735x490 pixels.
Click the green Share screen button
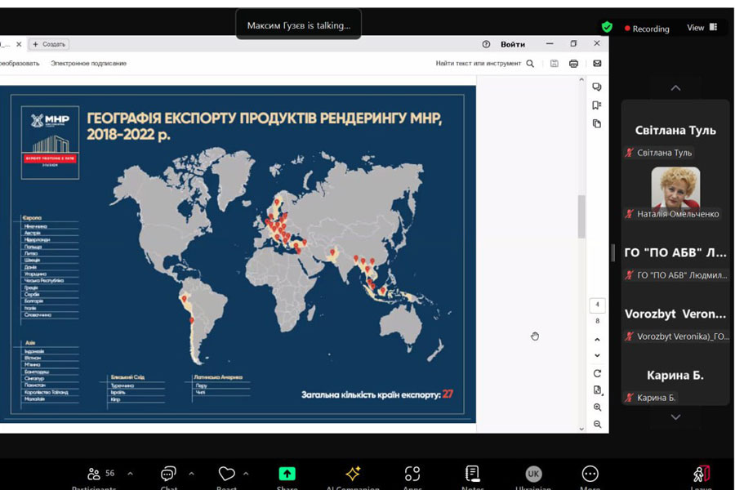(287, 474)
